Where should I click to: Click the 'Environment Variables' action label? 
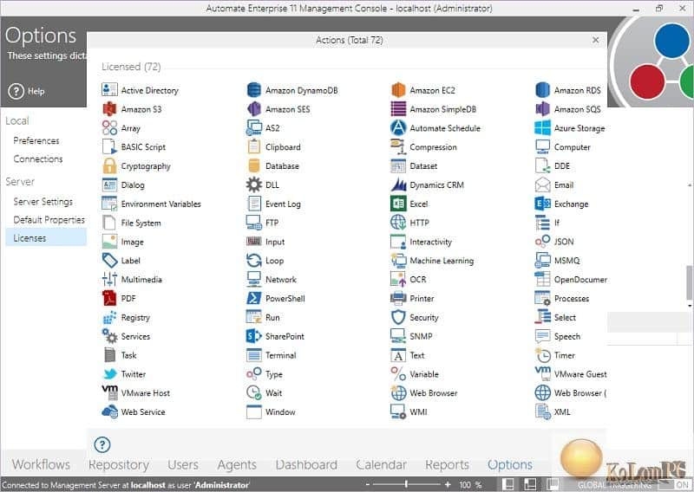[x=161, y=204]
